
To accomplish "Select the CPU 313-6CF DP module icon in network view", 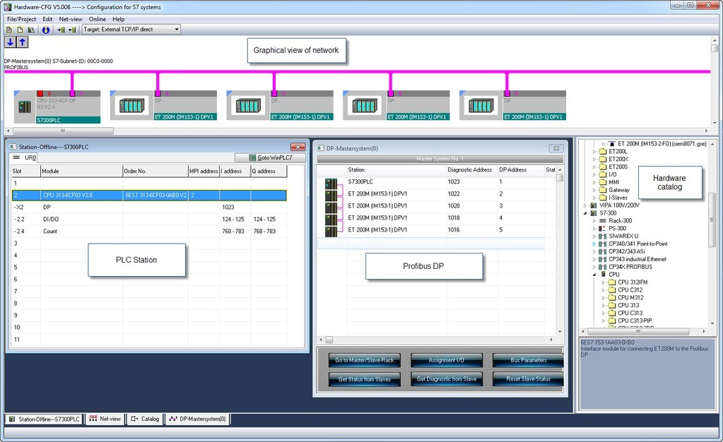I will [25, 106].
